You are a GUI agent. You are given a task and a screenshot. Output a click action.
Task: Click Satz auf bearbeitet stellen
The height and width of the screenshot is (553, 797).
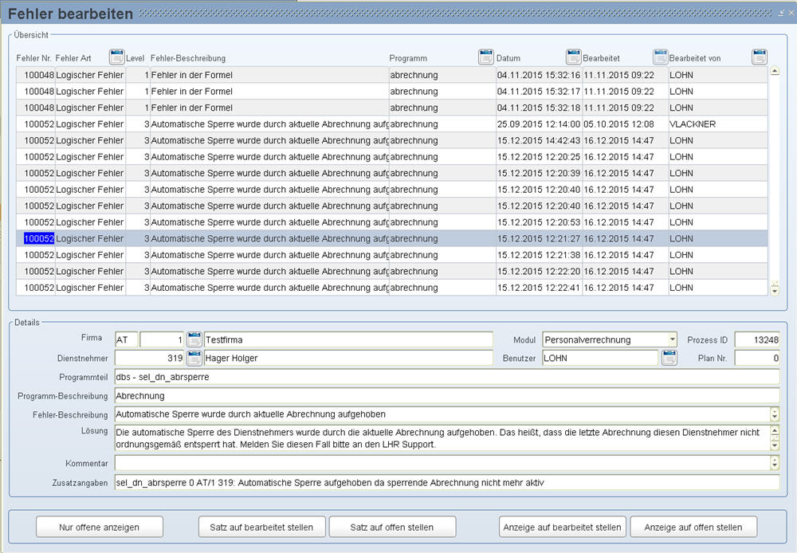click(x=261, y=527)
